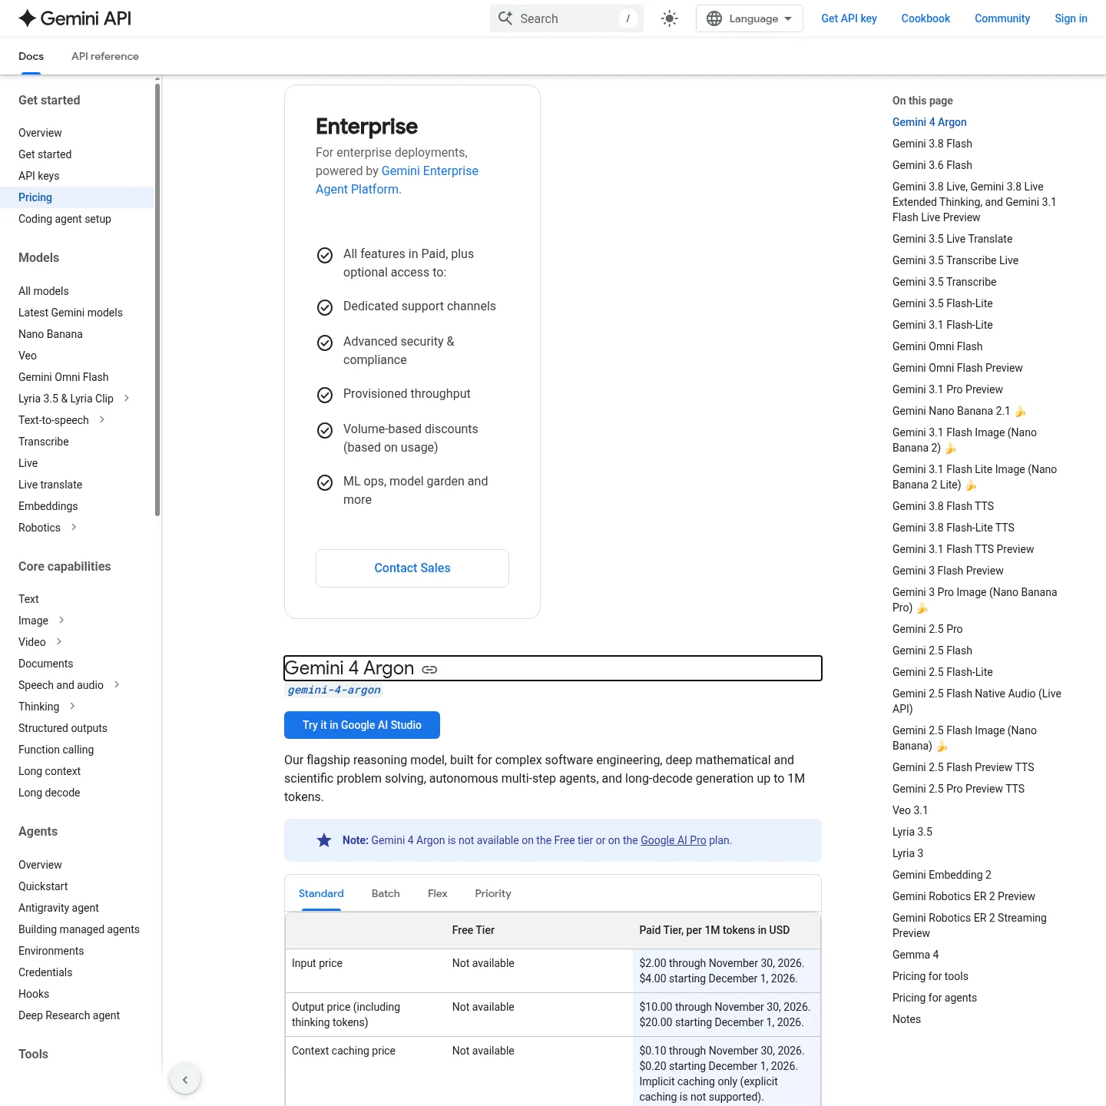Expand the Video sidebar chevron
Screen dimensions: 1106x1106
(x=59, y=641)
